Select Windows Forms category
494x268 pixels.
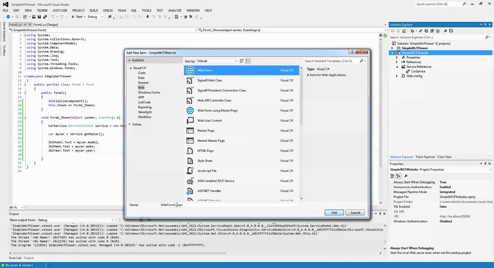pyautogui.click(x=149, y=93)
